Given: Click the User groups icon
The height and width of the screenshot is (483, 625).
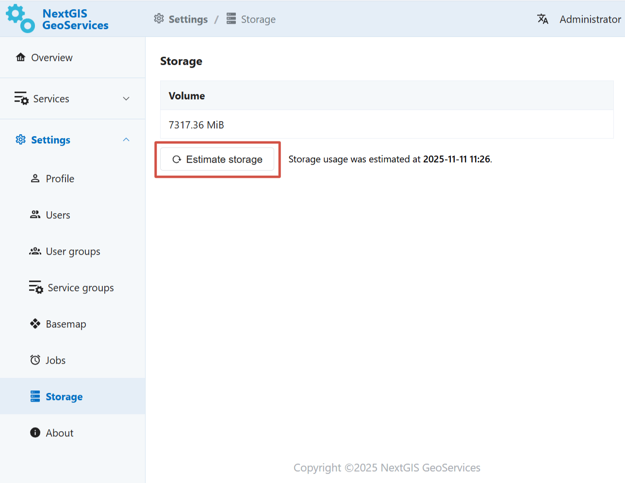Looking at the screenshot, I should [x=35, y=251].
